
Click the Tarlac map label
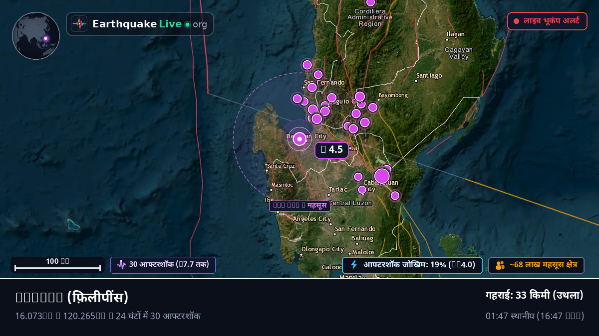[338, 190]
